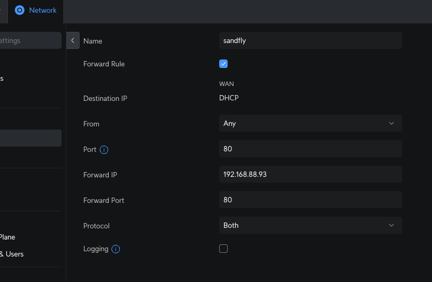
Task: Click the Port input field
Action: pyautogui.click(x=310, y=149)
